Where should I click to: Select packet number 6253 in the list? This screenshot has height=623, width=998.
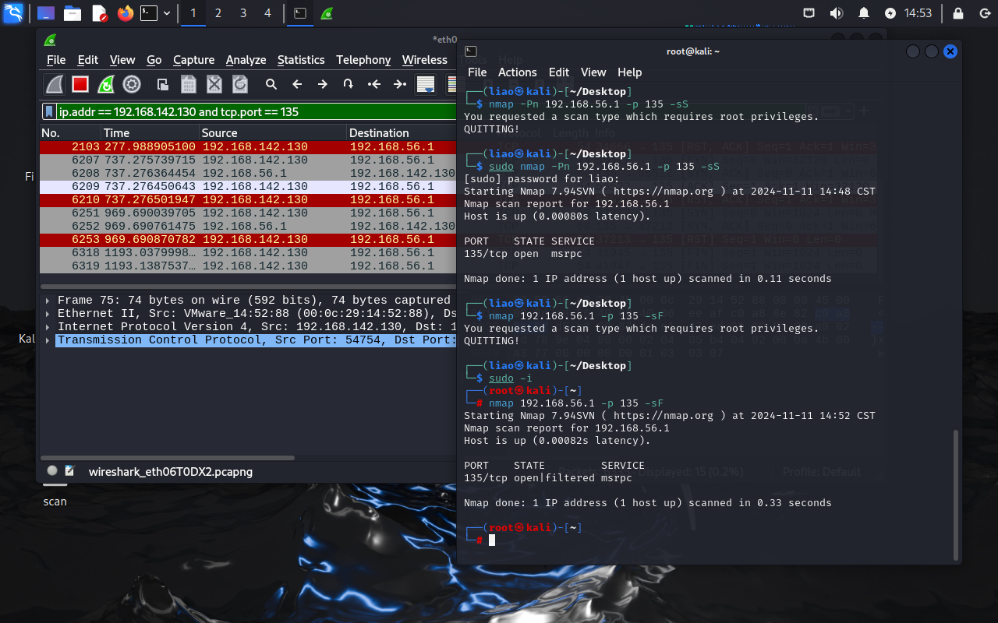248,239
